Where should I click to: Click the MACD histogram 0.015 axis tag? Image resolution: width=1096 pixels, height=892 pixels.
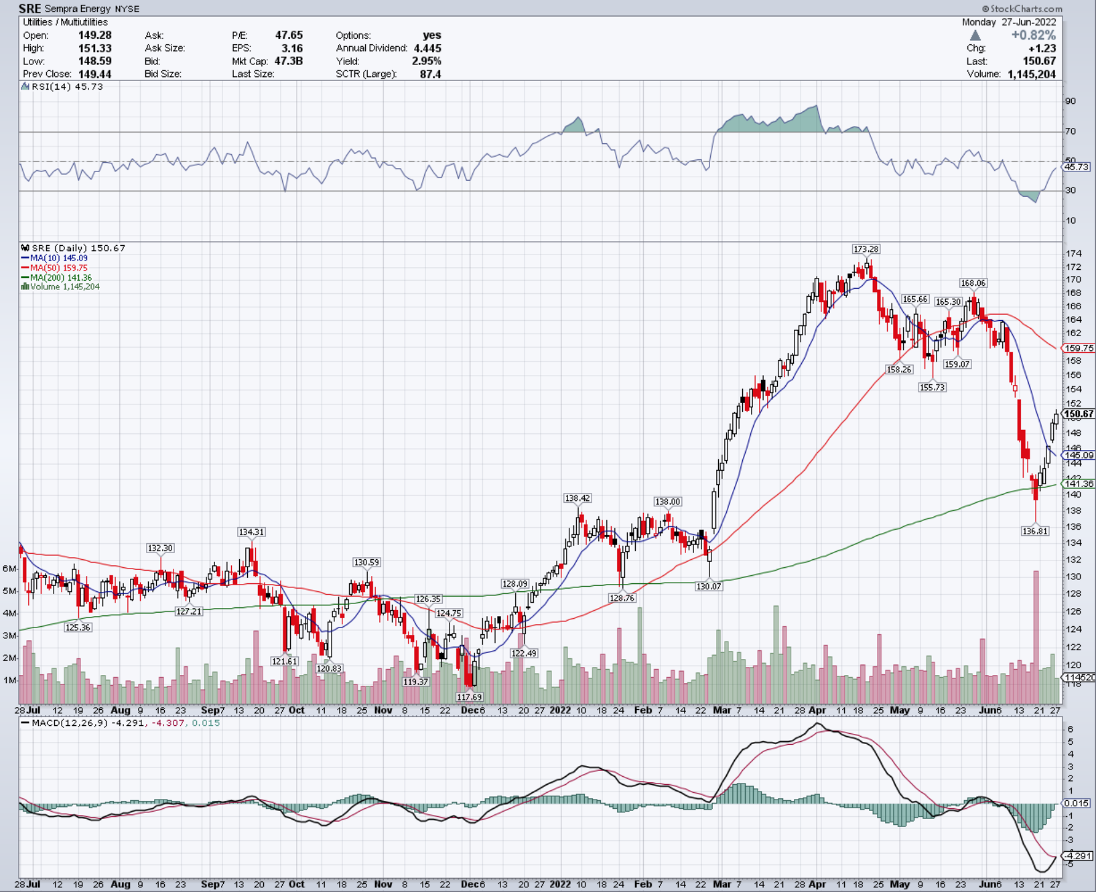[1077, 803]
